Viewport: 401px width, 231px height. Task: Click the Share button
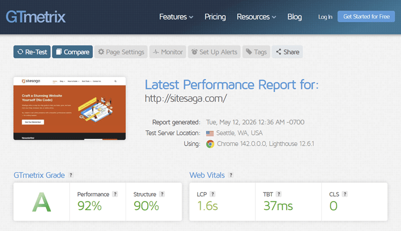287,52
